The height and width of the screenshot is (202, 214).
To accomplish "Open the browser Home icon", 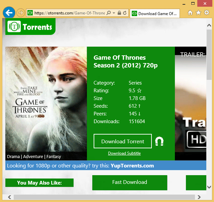I will [x=190, y=13].
